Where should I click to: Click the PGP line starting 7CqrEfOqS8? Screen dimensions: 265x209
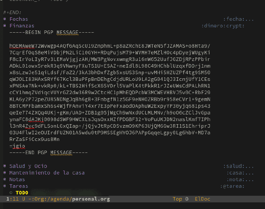pyautogui.click(x=110, y=53)
